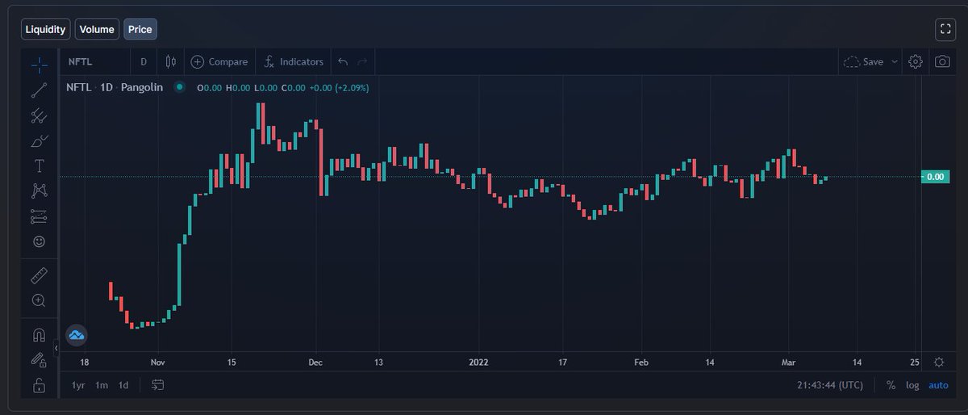Toggle percentage scale mode

coord(891,385)
